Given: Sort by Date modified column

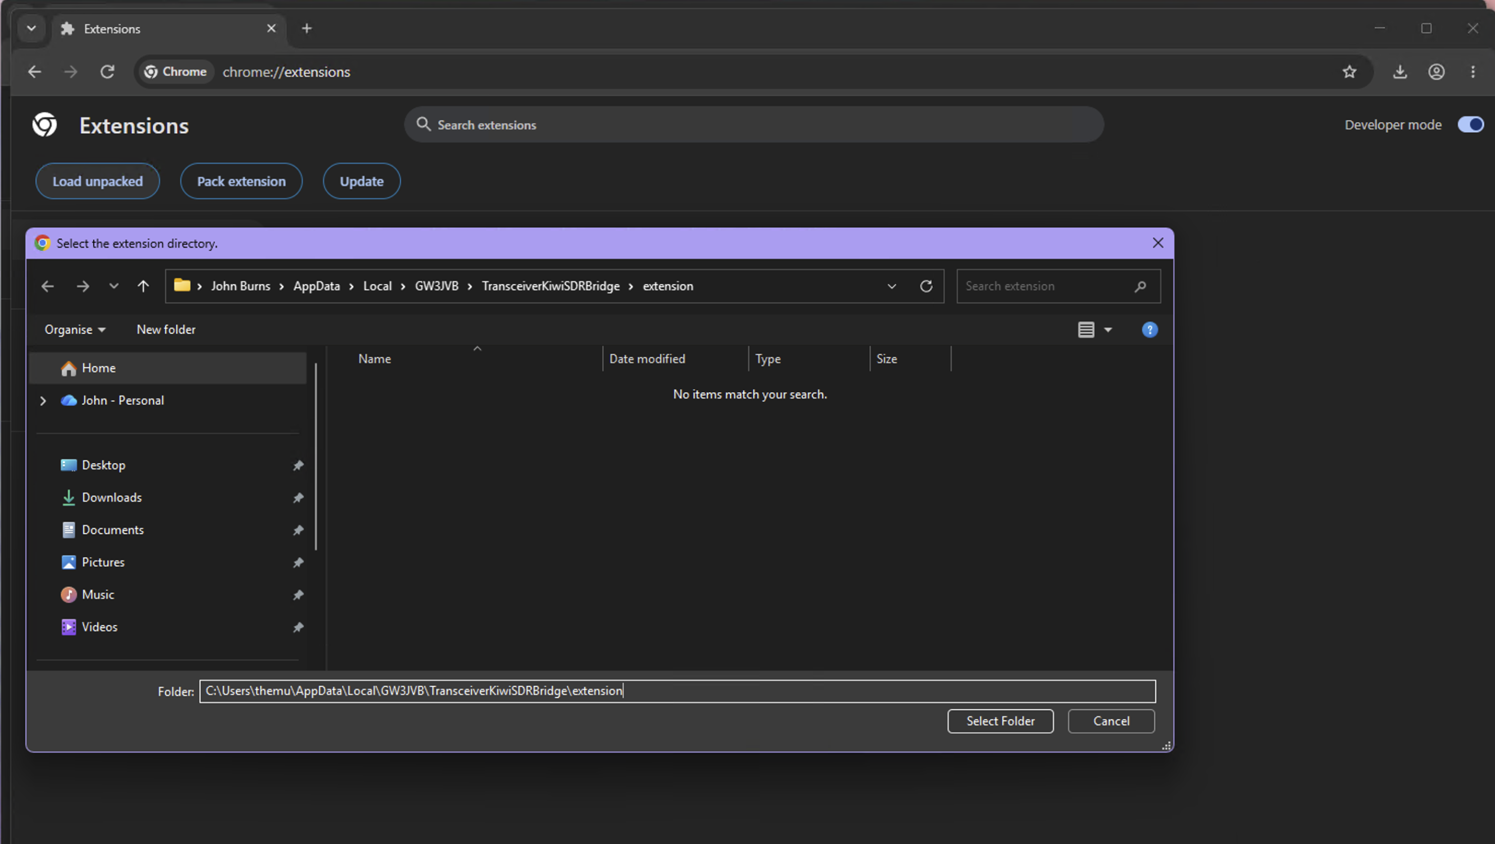Looking at the screenshot, I should click(x=647, y=359).
